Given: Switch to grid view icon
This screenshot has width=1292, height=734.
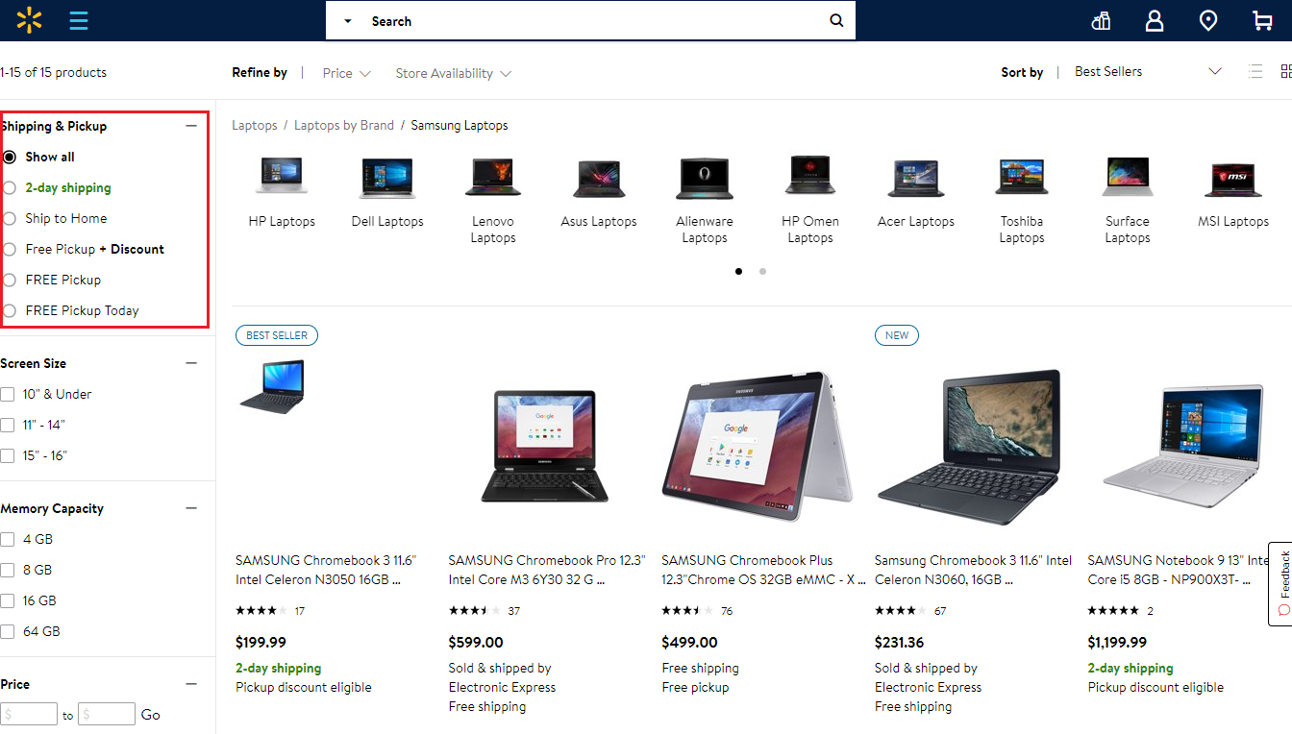Looking at the screenshot, I should point(1286,71).
